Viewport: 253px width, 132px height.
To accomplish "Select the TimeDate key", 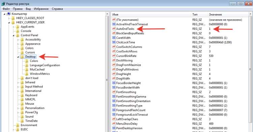I will pyautogui.click(x=31, y=121).
